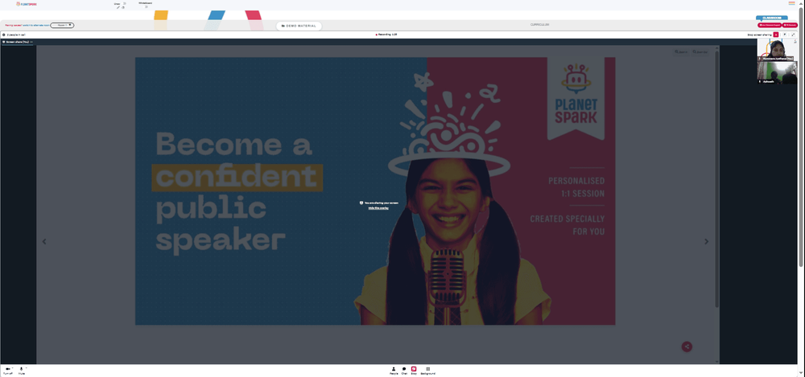Screen dimensions: 805x377
Task: Click the red Stop sharing icon
Action: click(414, 371)
